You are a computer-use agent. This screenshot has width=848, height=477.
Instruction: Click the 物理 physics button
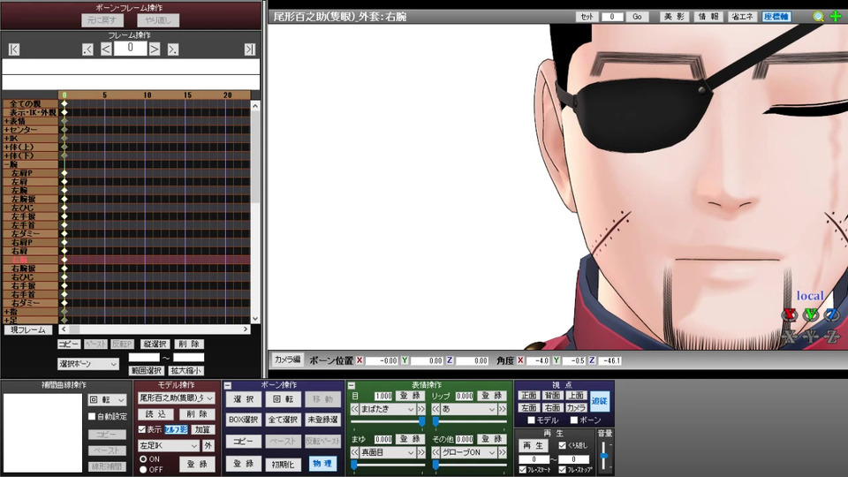click(322, 464)
